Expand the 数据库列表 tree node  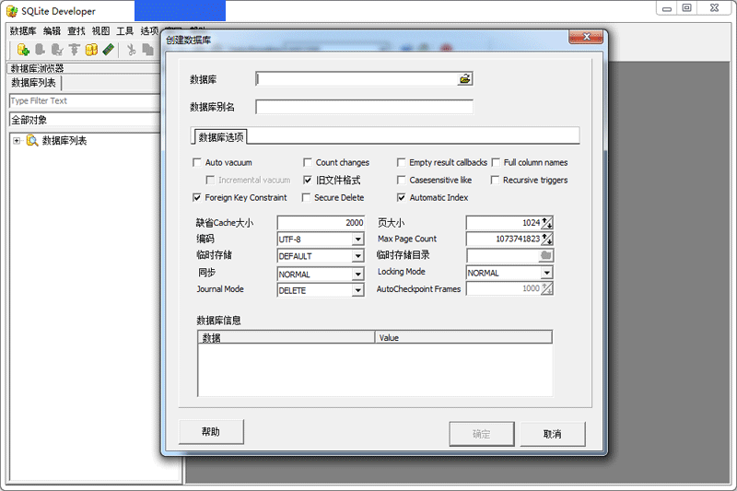[x=17, y=141]
